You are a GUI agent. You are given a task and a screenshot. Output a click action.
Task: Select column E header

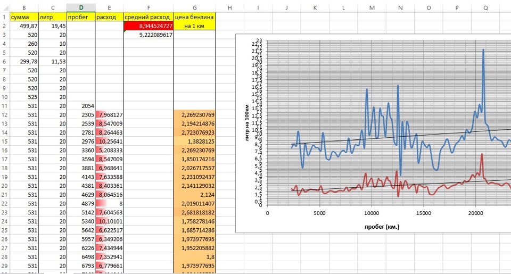[x=109, y=7]
